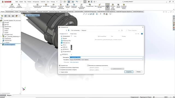The image size is (175, 98).
Task: Open the Вставка menu
Action: (x=30, y=2)
